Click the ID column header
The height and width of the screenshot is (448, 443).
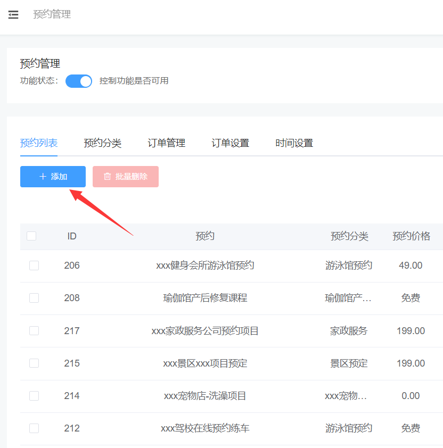tap(72, 236)
